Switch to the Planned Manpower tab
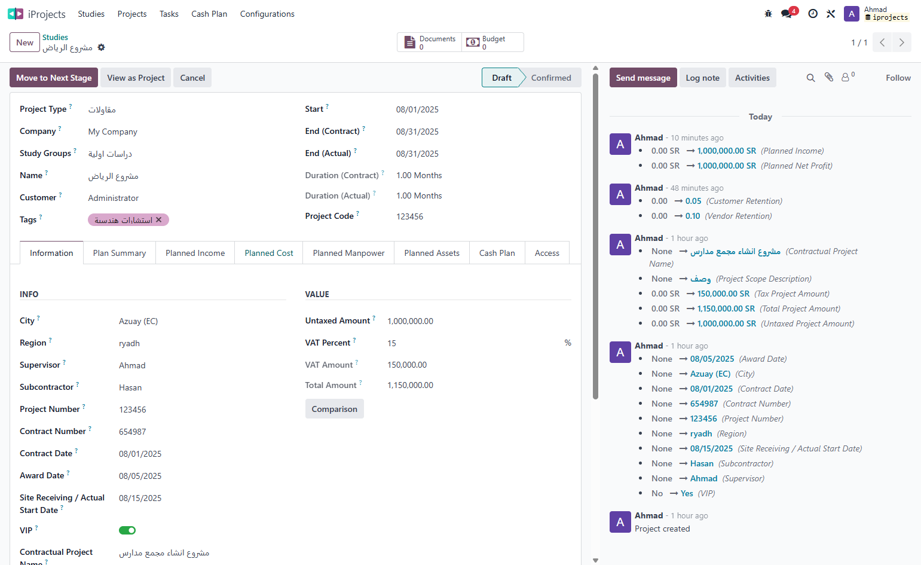 click(349, 253)
